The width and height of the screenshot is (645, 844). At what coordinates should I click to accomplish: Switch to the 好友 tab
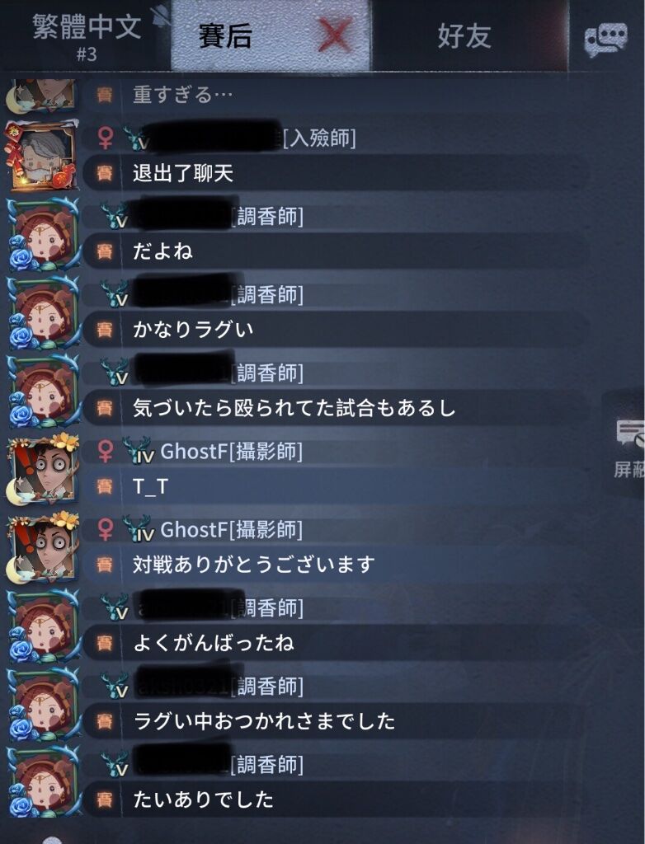click(464, 36)
